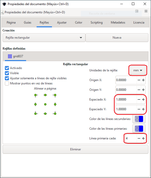The image size is (151, 178).
Task: Click center page alignment anchor icon
Action: [45, 104]
